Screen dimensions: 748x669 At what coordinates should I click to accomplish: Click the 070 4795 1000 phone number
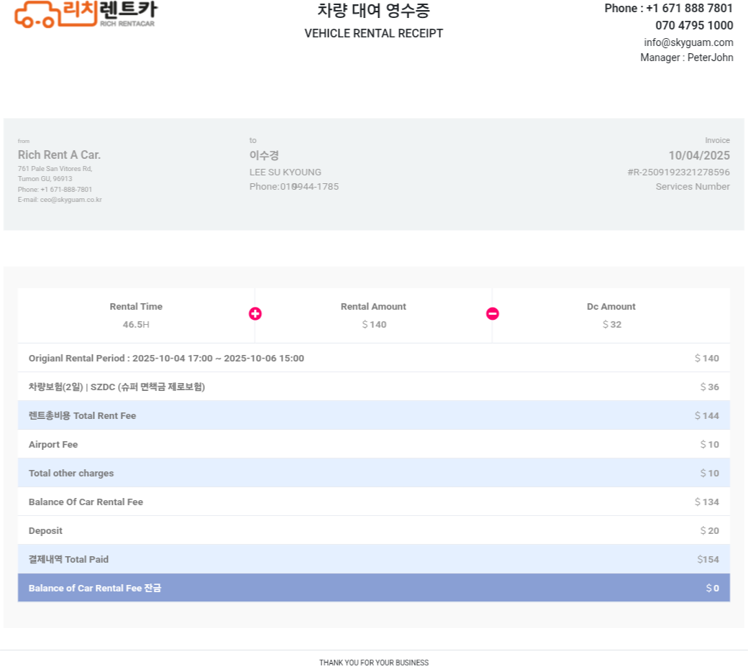click(694, 26)
